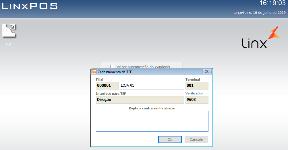Click the Cancela button
The height and width of the screenshot is (150, 288).
[x=196, y=140]
